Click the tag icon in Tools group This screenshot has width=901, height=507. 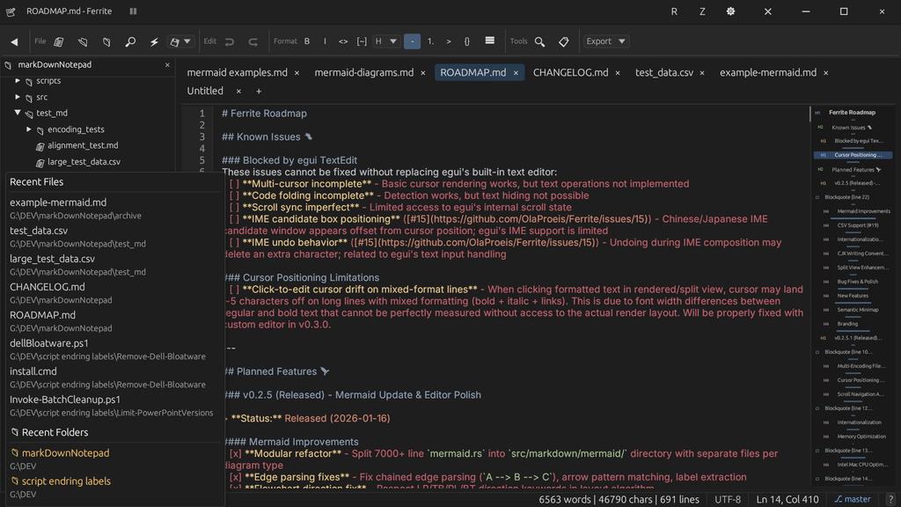(x=564, y=41)
